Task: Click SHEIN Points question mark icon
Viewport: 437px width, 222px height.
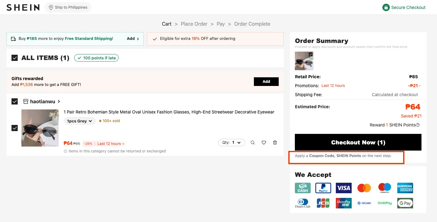Action: [418, 125]
